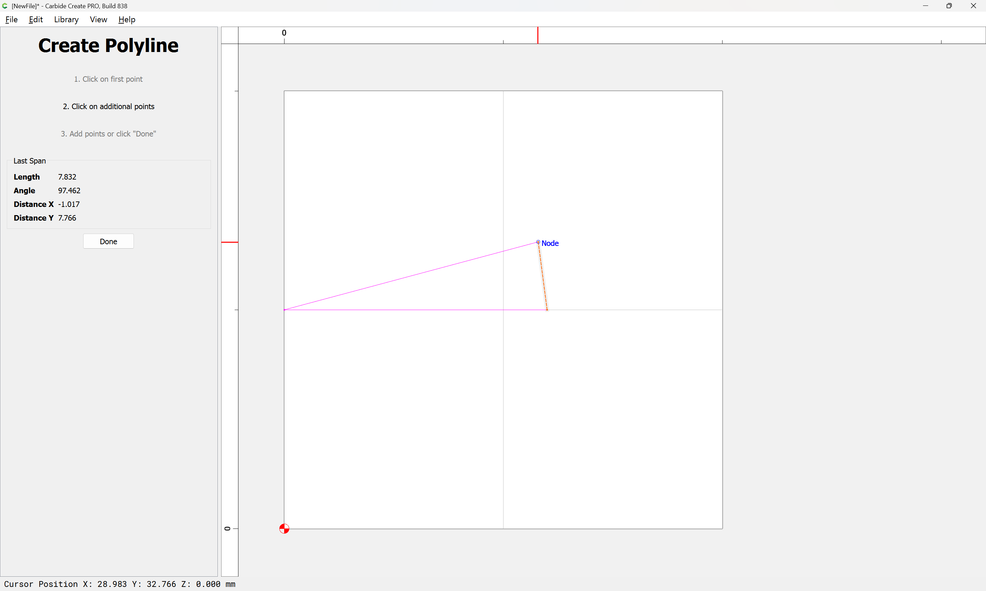Open the Edit menu
986x591 pixels.
click(x=36, y=19)
